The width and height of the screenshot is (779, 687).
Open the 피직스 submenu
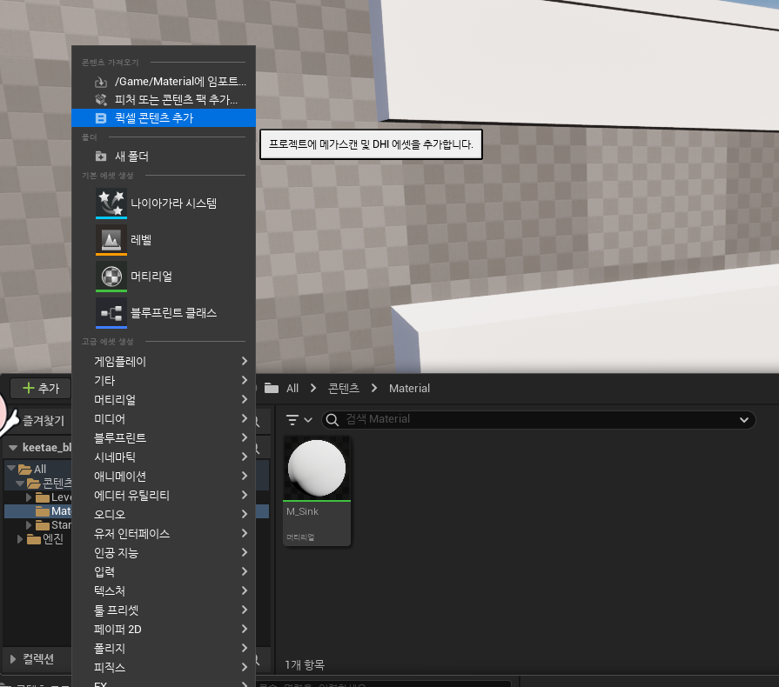[164, 667]
